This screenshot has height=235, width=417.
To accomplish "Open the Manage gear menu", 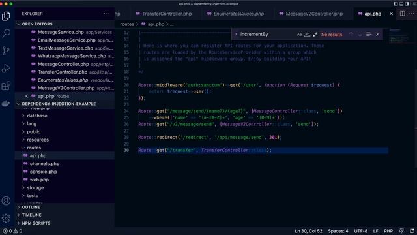I will click(6, 218).
